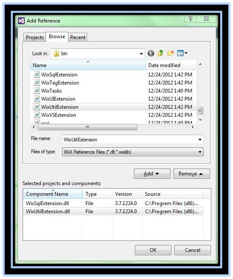Select the WixUtilExtension file name

pyautogui.click(x=60, y=107)
